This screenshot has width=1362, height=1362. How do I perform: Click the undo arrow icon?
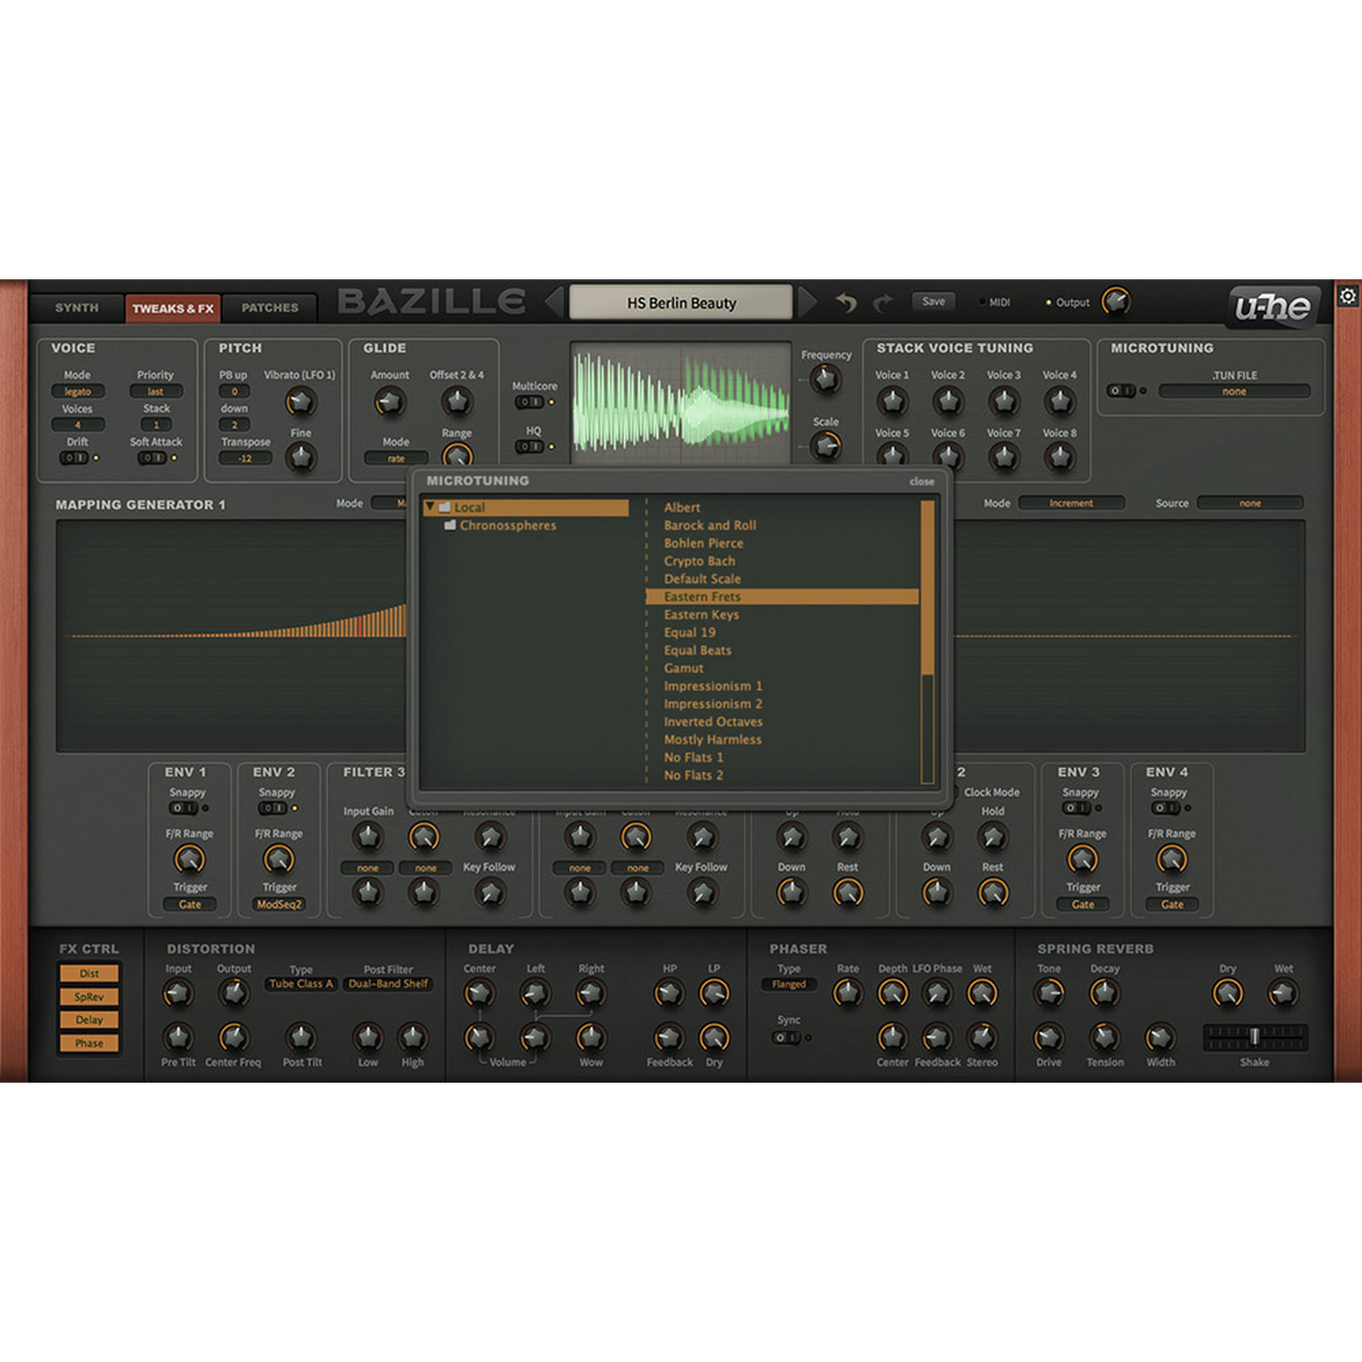[x=845, y=303]
